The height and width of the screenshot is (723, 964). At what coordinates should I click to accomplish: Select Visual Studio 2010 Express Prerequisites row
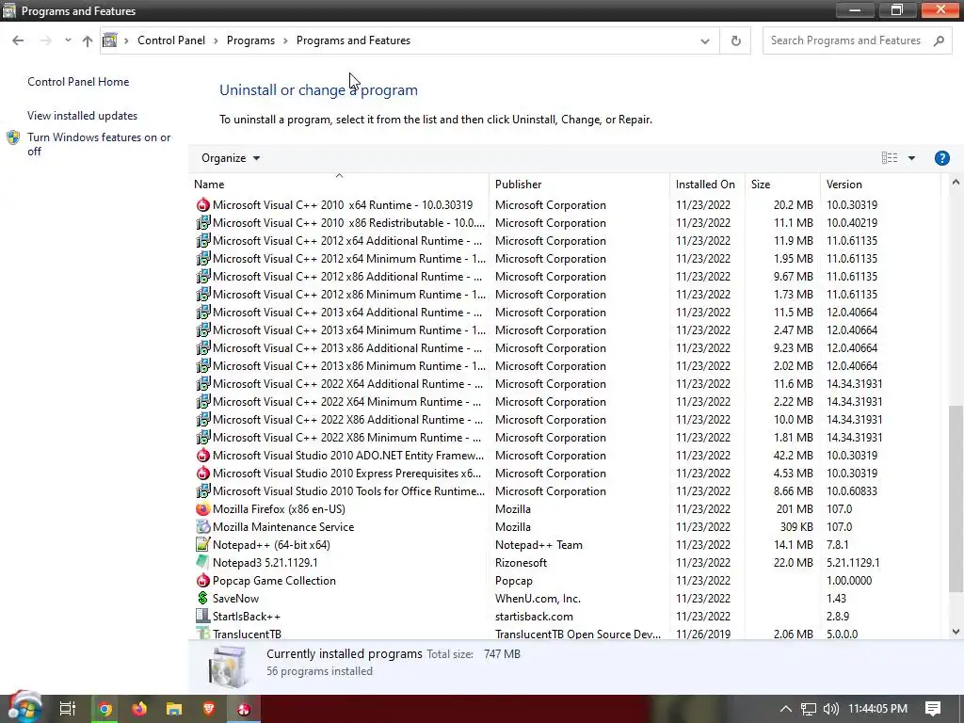pos(565,474)
